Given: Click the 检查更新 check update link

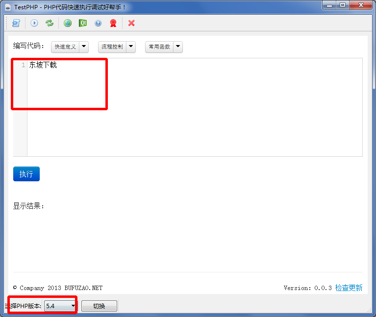Looking at the screenshot, I should pyautogui.click(x=349, y=288).
